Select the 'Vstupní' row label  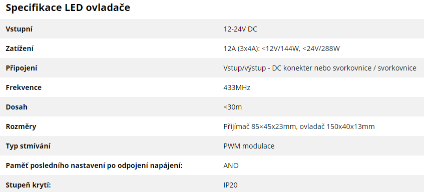[x=19, y=29]
